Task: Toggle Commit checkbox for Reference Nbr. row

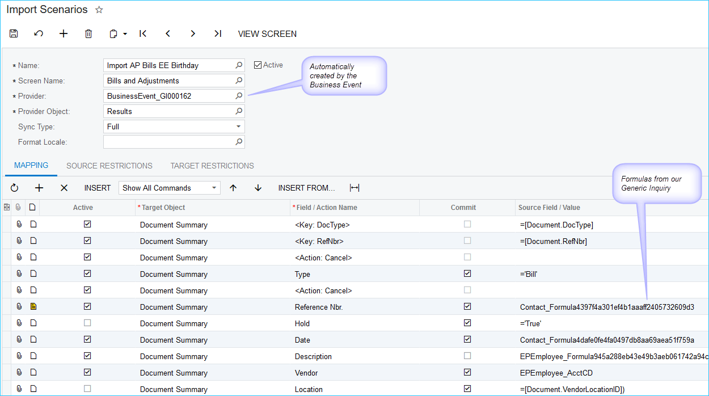Action: pyautogui.click(x=467, y=306)
